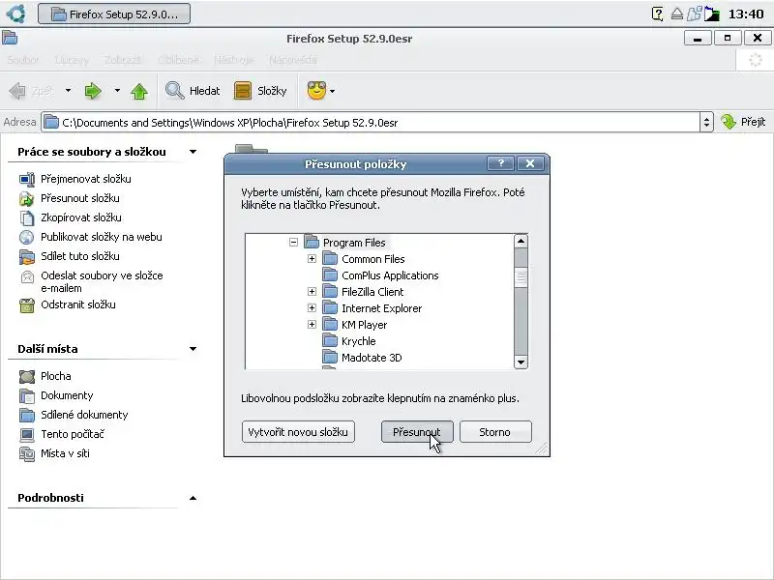The width and height of the screenshot is (774, 580).
Task: Select Internet Explorer folder
Action: click(381, 308)
